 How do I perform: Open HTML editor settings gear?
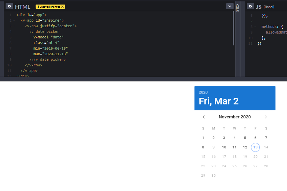tap(9, 6)
